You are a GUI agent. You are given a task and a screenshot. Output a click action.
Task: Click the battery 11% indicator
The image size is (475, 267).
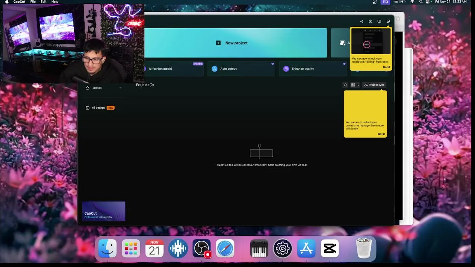399,2
